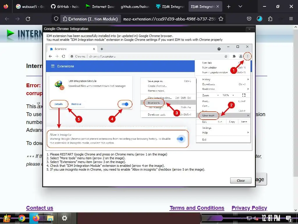Click the Details button in illustration
The image size is (298, 224).
click(x=58, y=104)
